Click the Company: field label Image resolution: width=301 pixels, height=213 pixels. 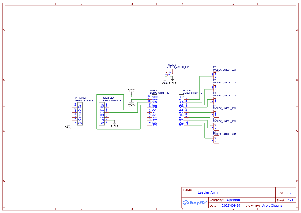click(x=217, y=200)
